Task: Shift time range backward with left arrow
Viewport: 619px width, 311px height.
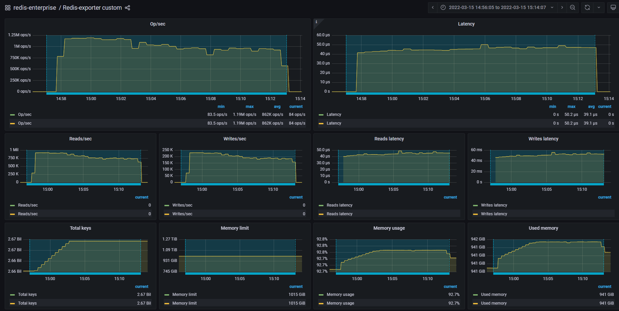Action: (433, 7)
